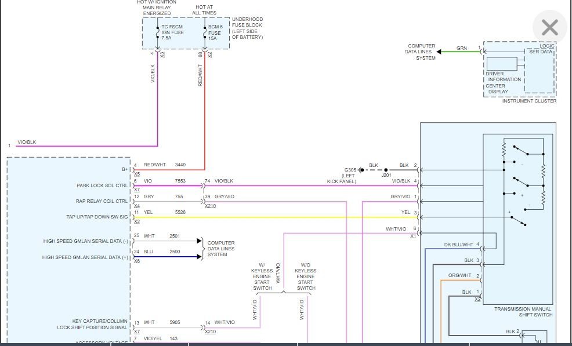Screen dimensions: 572x346
Task: Click the 'J201' splice label
Action: click(x=386, y=175)
